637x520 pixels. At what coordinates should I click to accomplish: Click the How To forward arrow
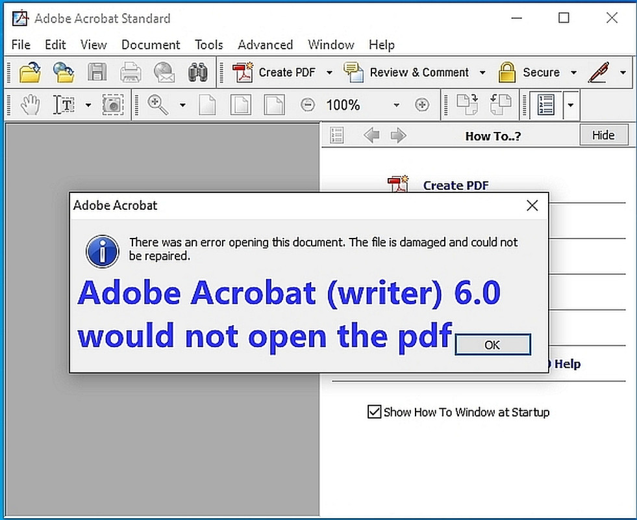pos(399,135)
